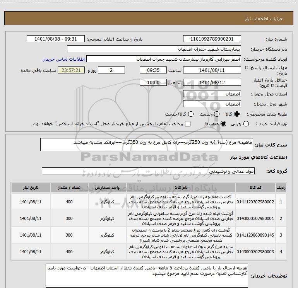
Task: Click the buyer name field بیمارستان شهید چمران اصفهان
Action: [154, 49]
